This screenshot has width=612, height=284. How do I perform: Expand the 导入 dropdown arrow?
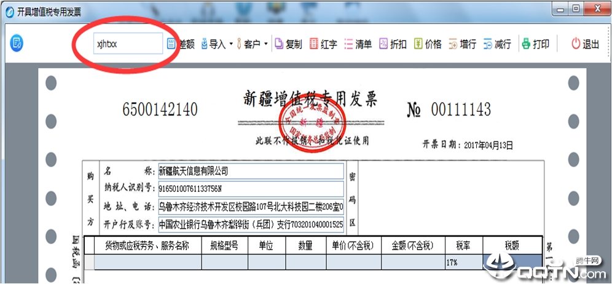230,44
